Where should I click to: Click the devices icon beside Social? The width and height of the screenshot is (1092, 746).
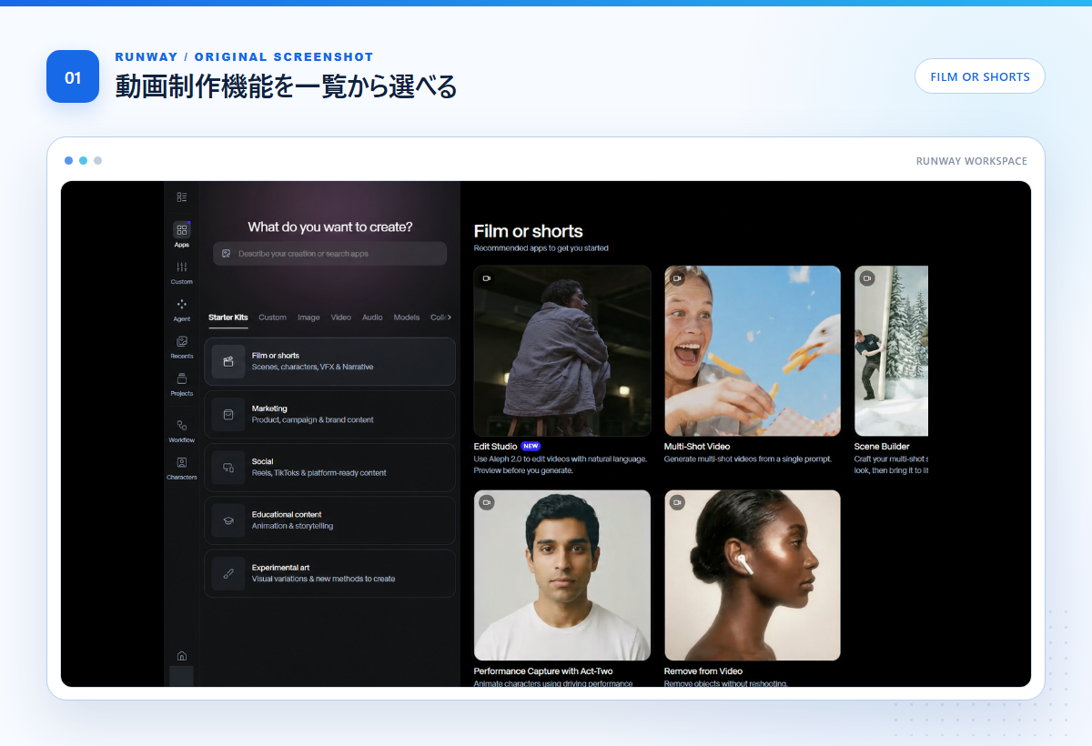228,468
